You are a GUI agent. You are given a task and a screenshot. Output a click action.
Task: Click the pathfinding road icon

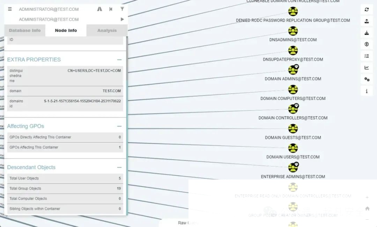(x=99, y=9)
